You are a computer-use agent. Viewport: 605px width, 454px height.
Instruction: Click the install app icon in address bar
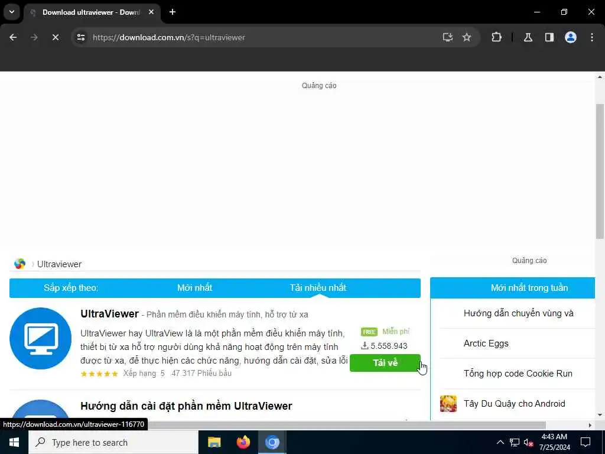(448, 37)
